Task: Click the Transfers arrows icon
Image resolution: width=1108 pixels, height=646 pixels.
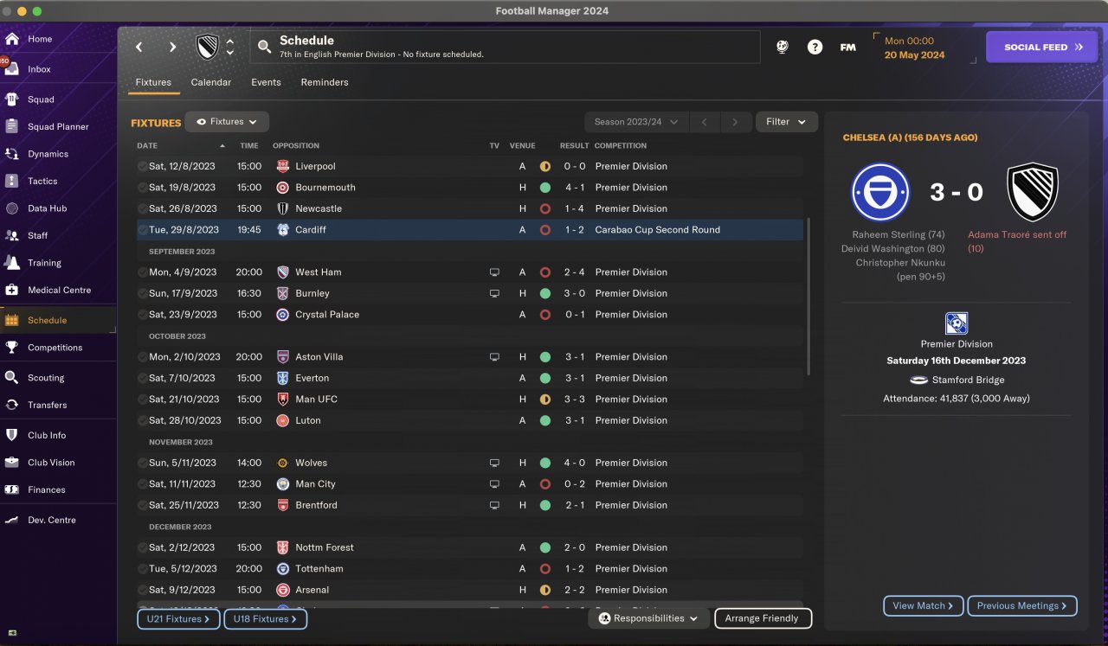Action: (12, 405)
